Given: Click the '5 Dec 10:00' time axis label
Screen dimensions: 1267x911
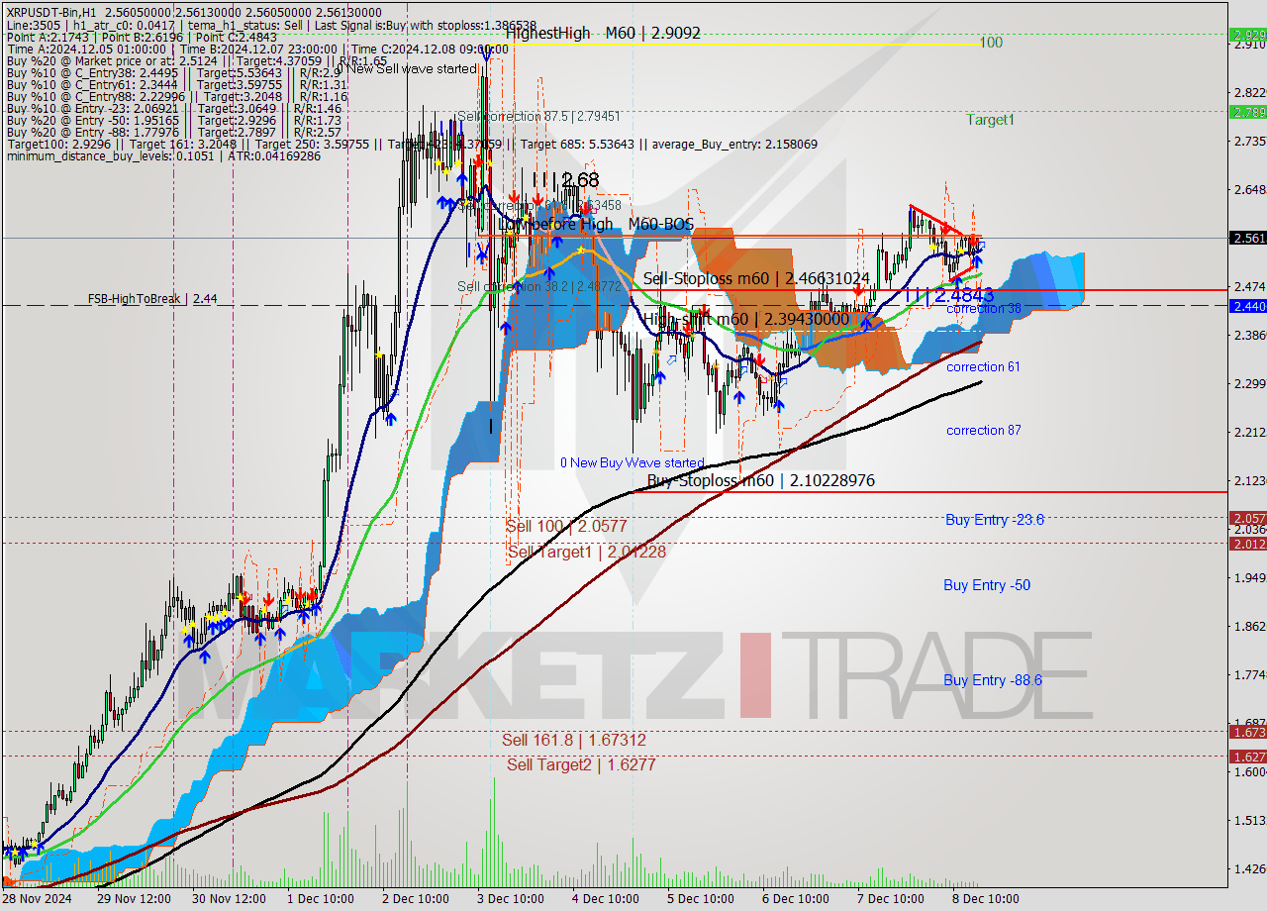Looking at the screenshot, I should pyautogui.click(x=701, y=899).
